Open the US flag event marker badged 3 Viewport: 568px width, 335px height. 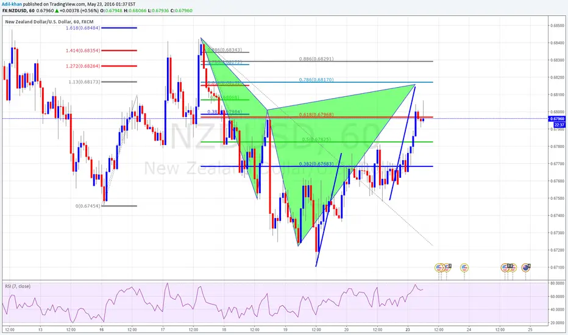click(505, 267)
